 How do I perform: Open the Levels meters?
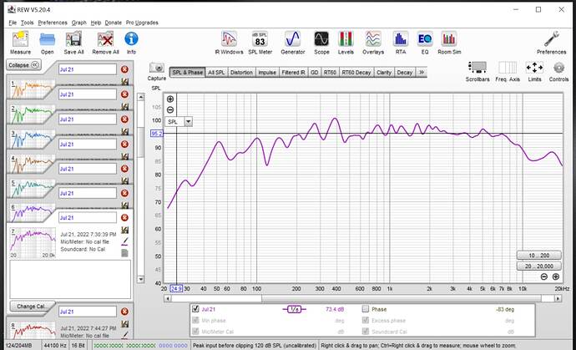346,43
